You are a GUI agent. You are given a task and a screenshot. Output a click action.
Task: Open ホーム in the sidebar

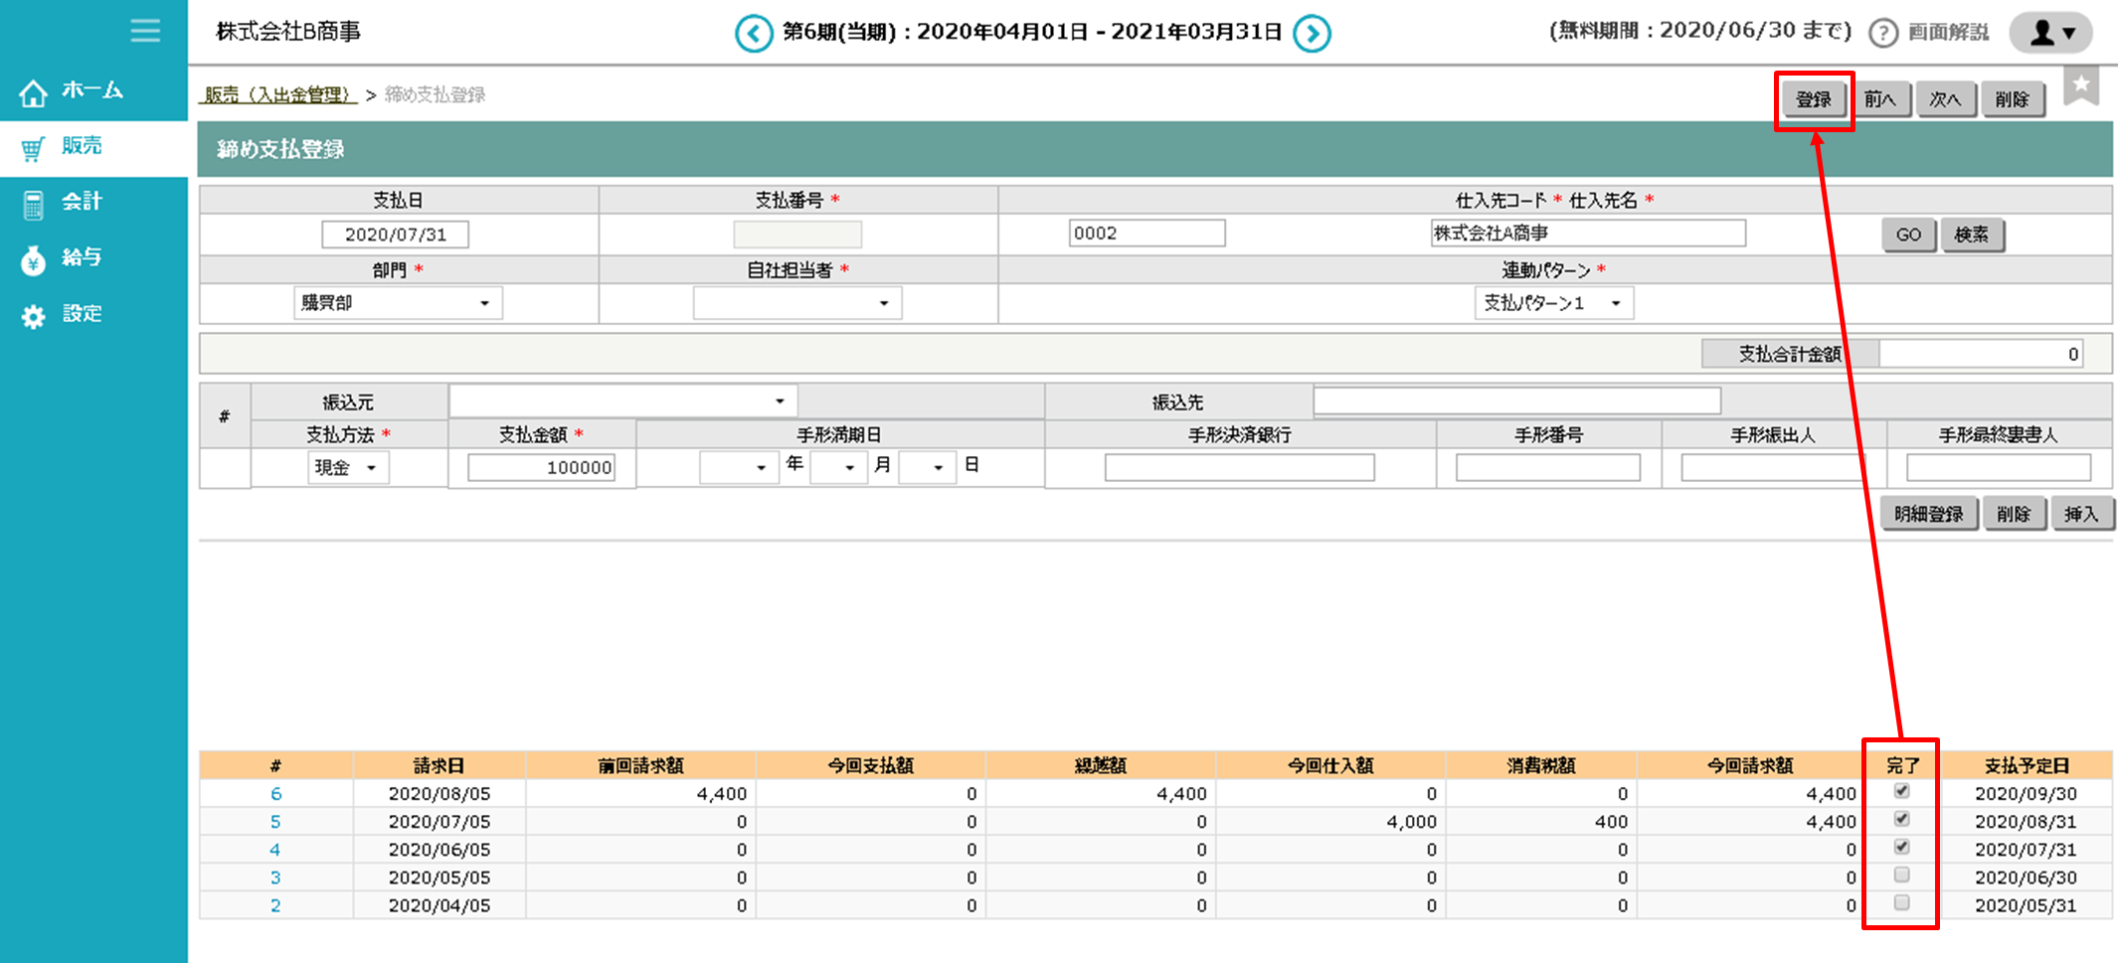93,91
